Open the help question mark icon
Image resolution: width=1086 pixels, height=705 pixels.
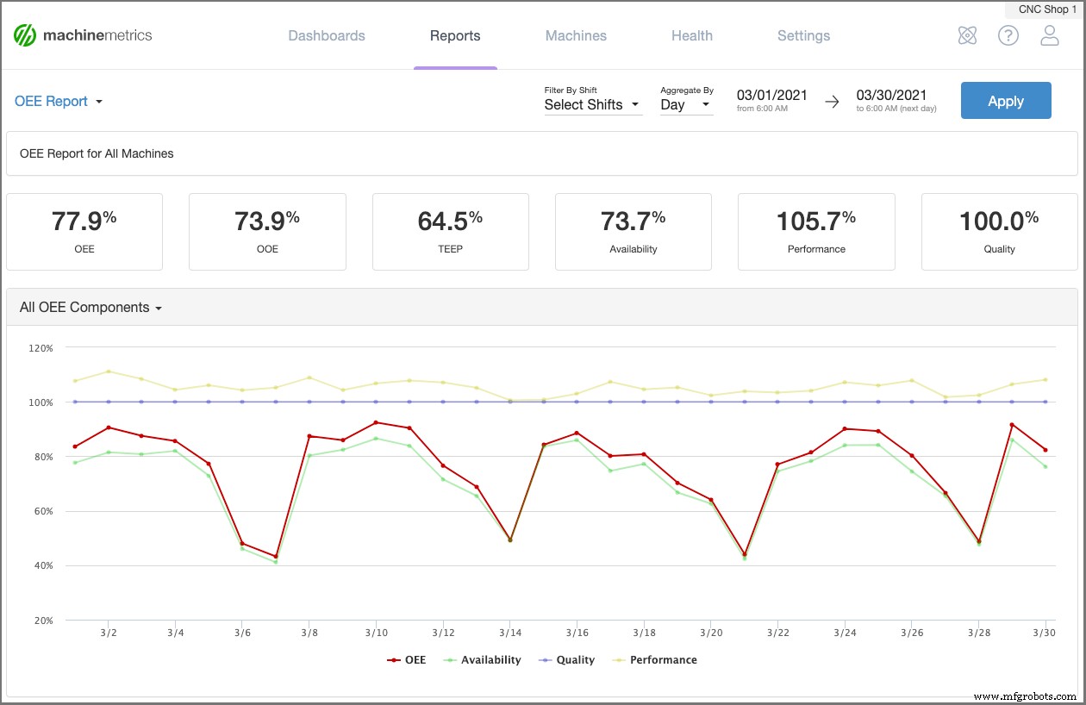pos(1008,35)
